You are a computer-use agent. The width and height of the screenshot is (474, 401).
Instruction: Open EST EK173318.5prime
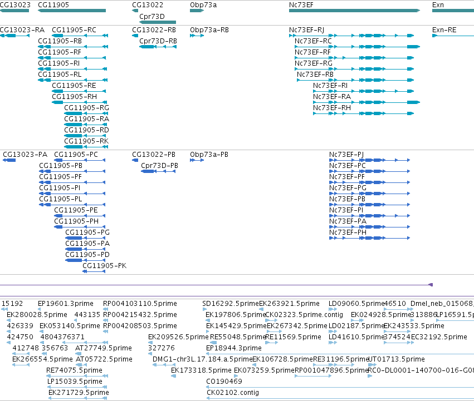click(201, 370)
